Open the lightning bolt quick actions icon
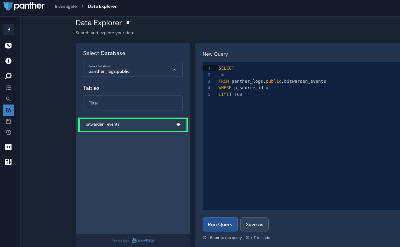 (x=8, y=29)
